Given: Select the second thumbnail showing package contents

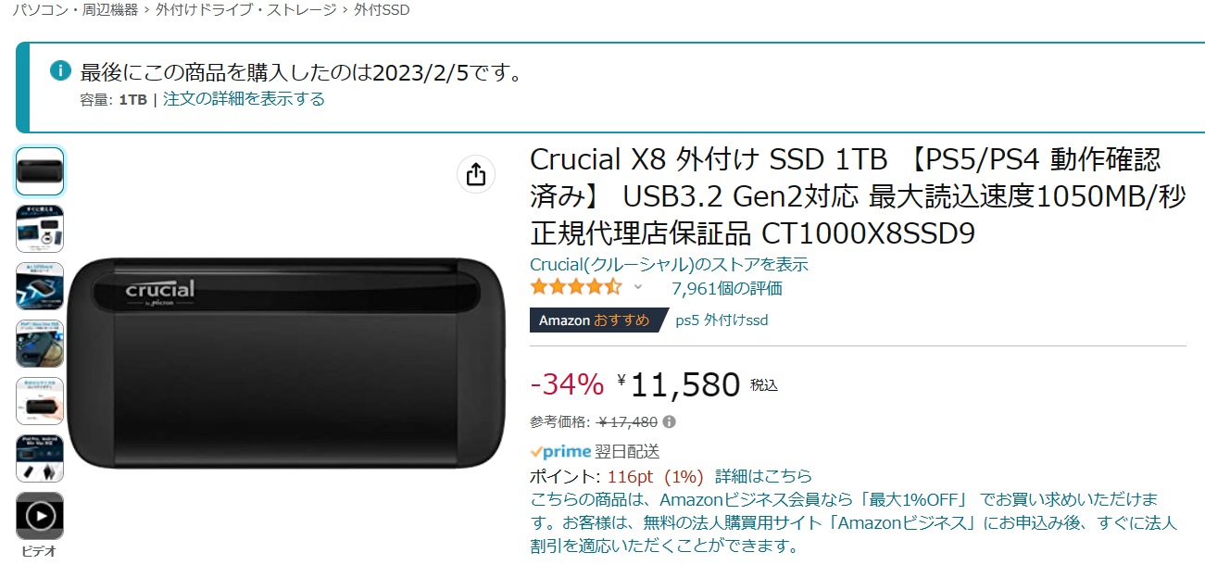Looking at the screenshot, I should click(40, 229).
